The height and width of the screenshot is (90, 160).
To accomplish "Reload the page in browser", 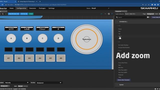I will click(2, 5).
